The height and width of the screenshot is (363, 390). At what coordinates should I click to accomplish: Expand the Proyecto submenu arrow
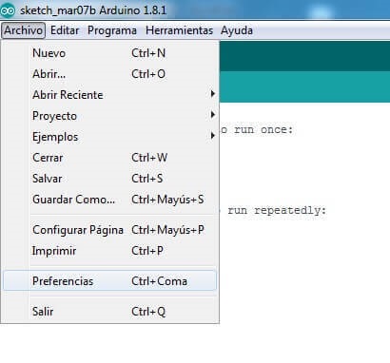coord(213,115)
